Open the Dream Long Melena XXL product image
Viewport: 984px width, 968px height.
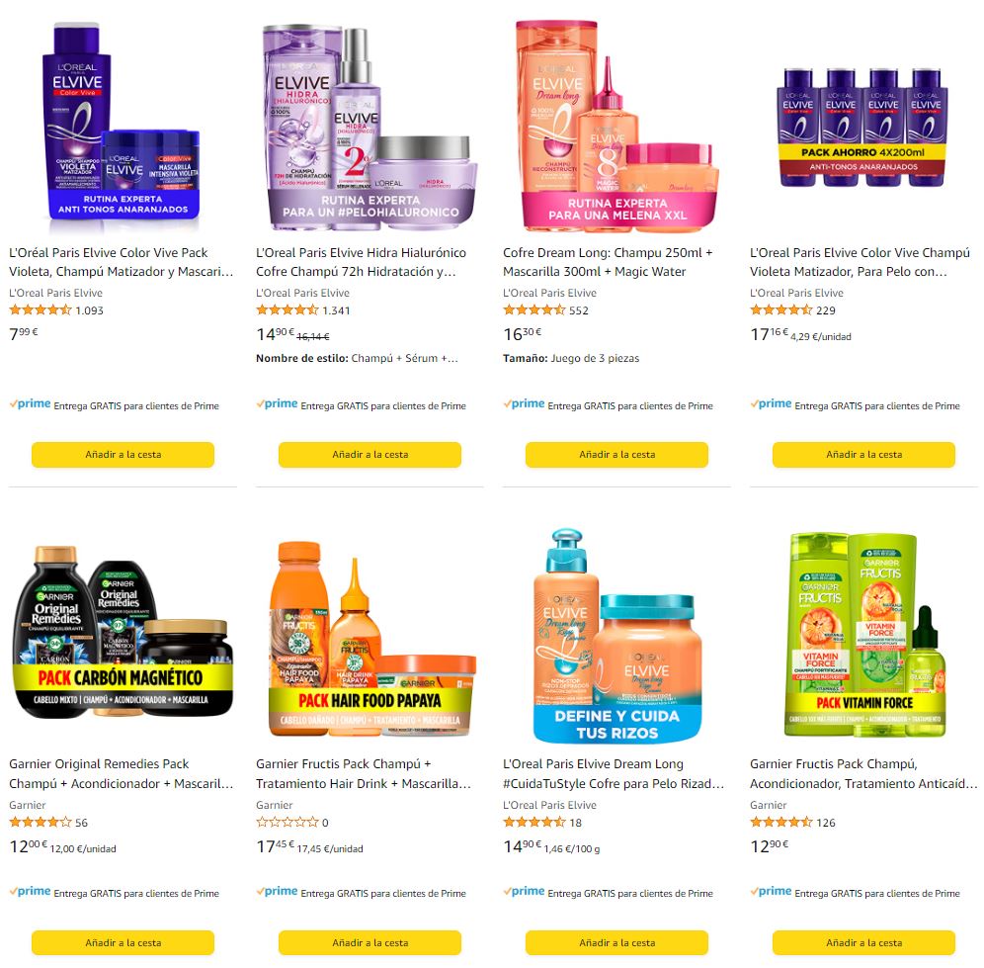point(616,126)
